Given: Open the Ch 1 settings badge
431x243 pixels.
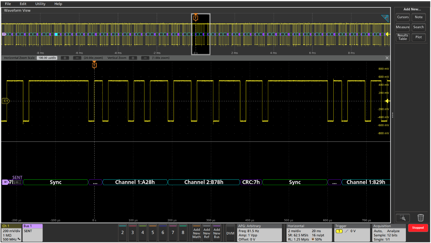Looking at the screenshot, I should pos(11,233).
